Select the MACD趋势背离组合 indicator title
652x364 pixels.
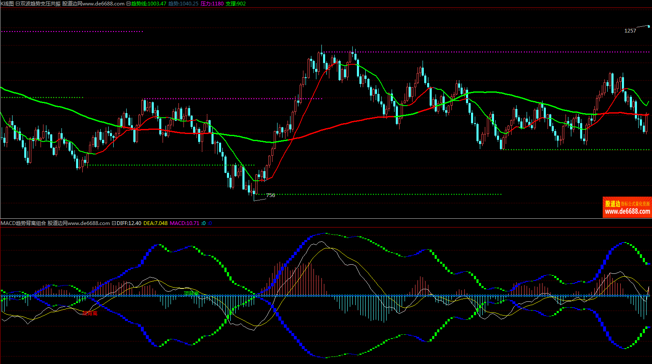[x=23, y=223]
